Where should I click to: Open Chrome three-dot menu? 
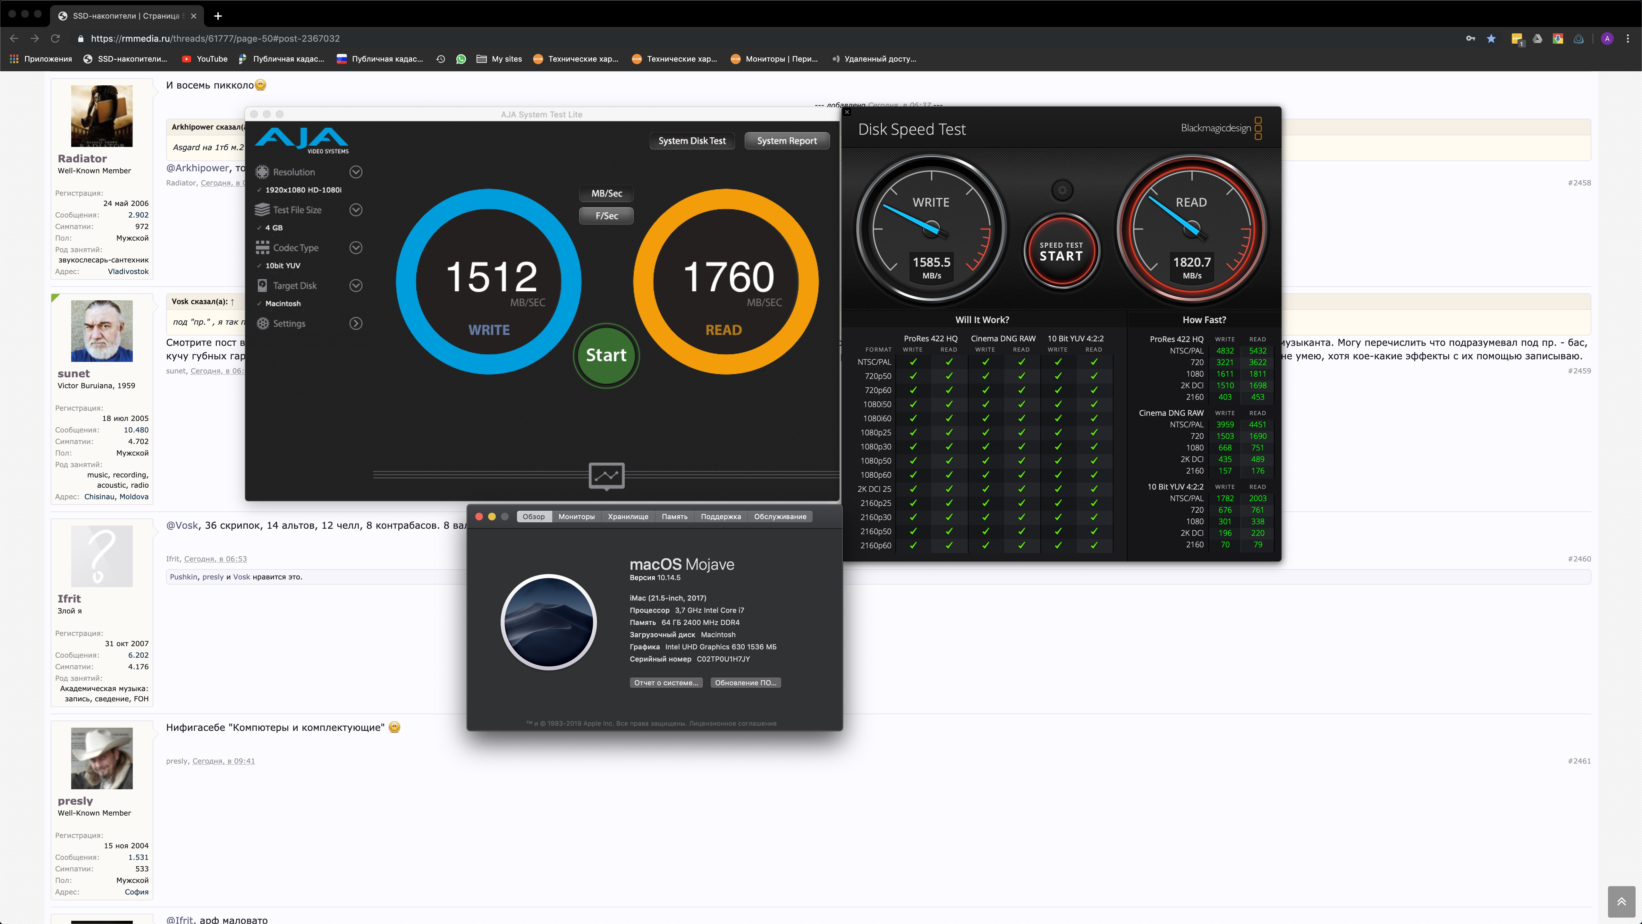[1627, 39]
